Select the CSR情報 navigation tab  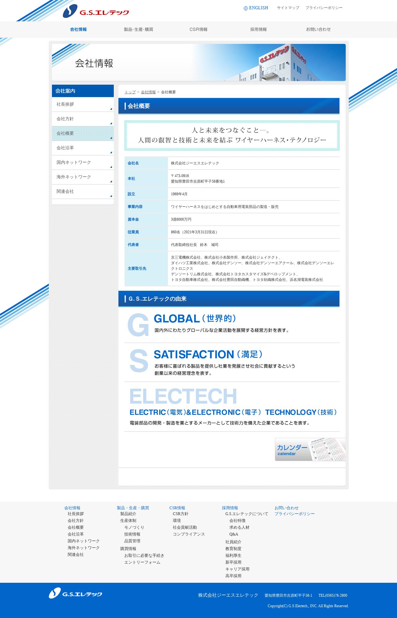tap(198, 30)
